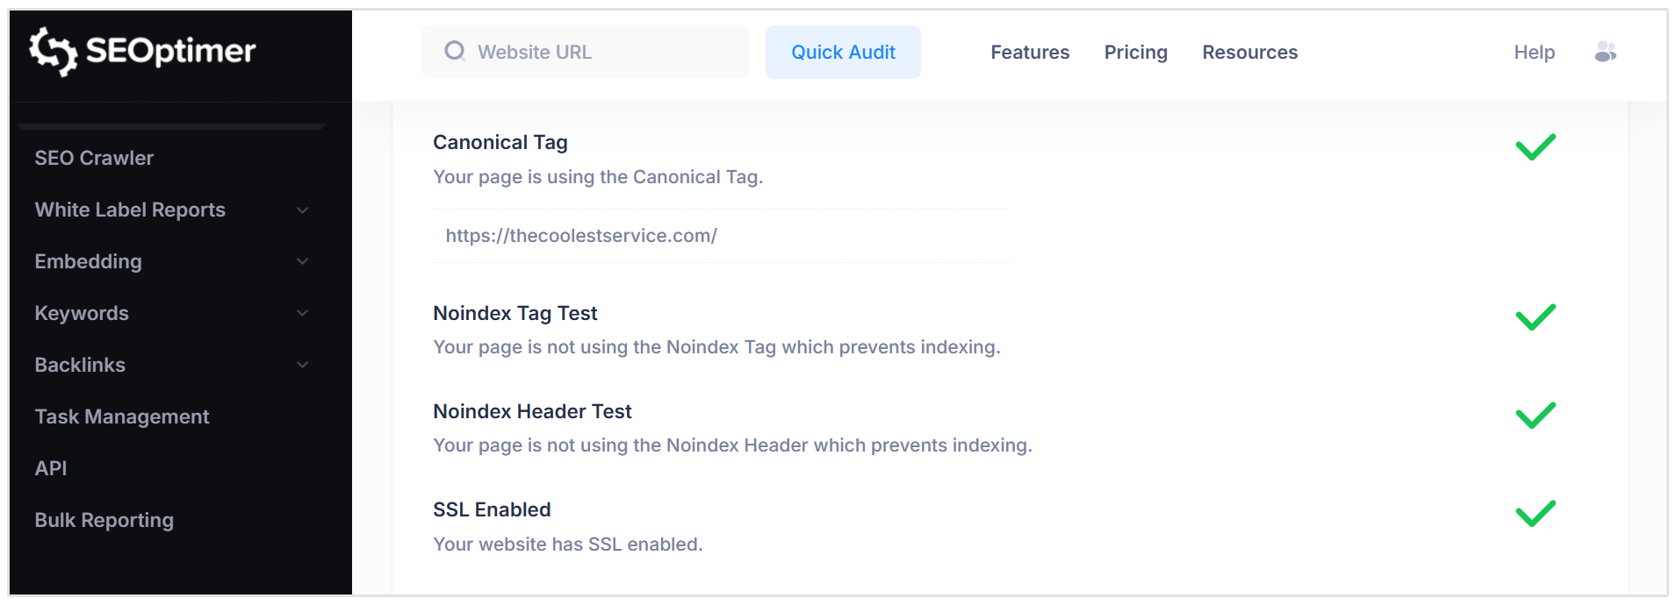Click the green checkmark beside Noindex Tag Test

(1536, 317)
